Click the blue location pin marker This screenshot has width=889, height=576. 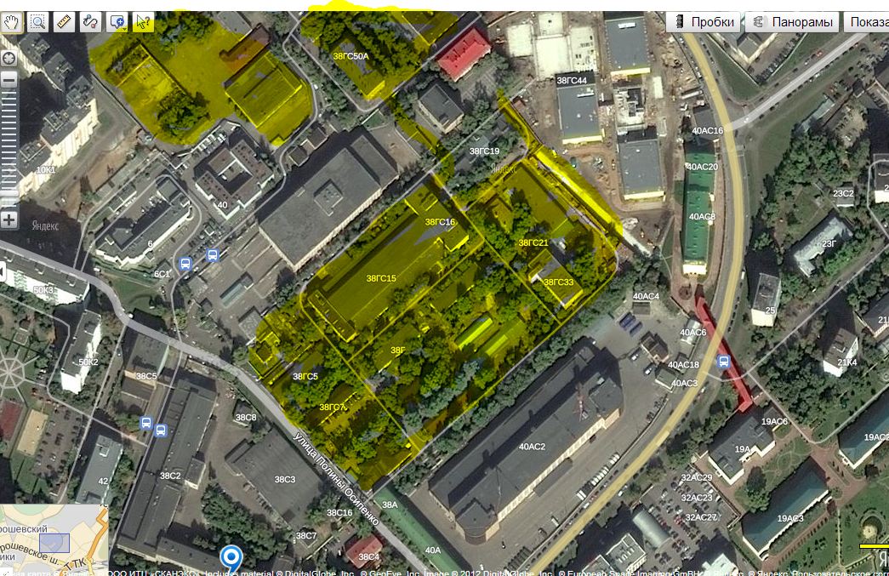[231, 558]
